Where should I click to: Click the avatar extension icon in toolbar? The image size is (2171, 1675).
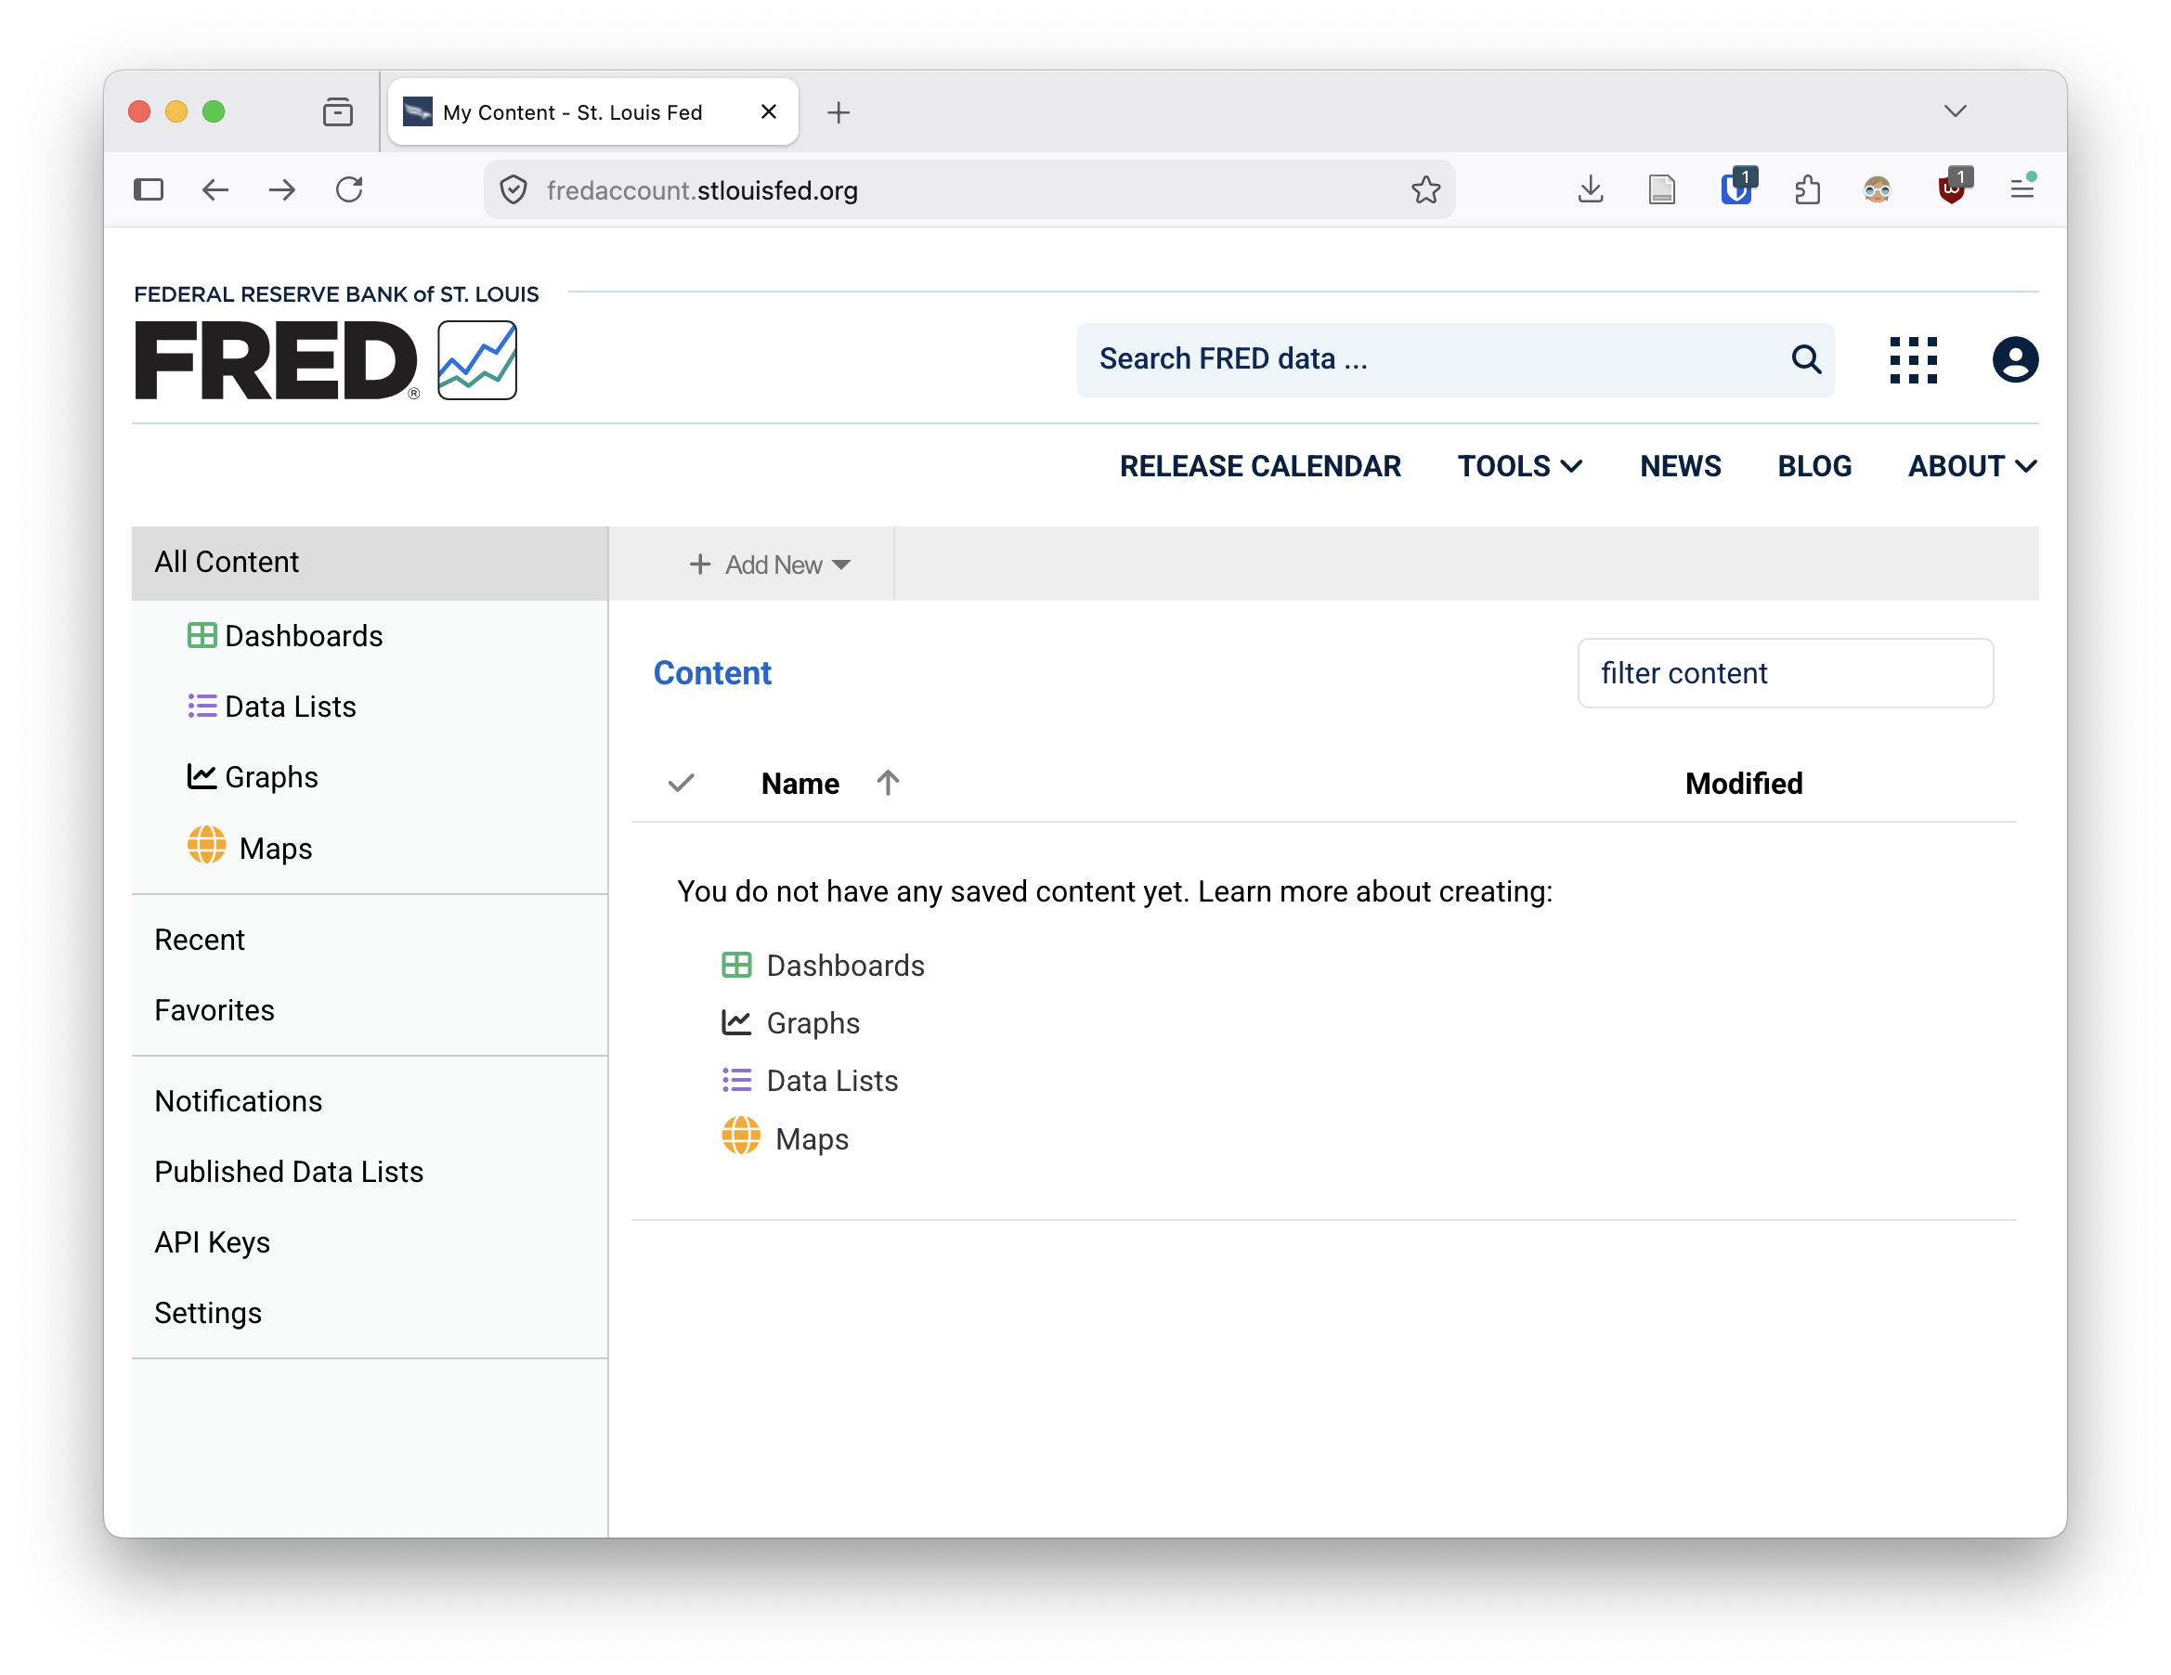coord(1877,188)
